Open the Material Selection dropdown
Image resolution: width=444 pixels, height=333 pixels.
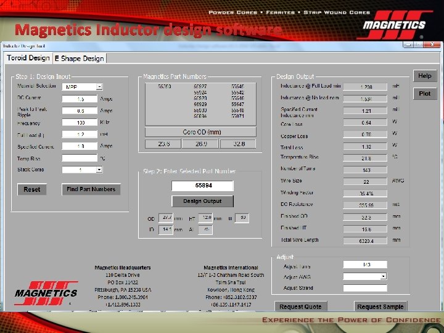[x=99, y=87]
